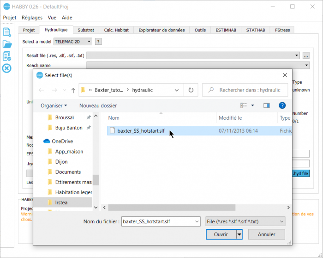
Task: Select the Habitation leger folder
Action: pos(73,192)
